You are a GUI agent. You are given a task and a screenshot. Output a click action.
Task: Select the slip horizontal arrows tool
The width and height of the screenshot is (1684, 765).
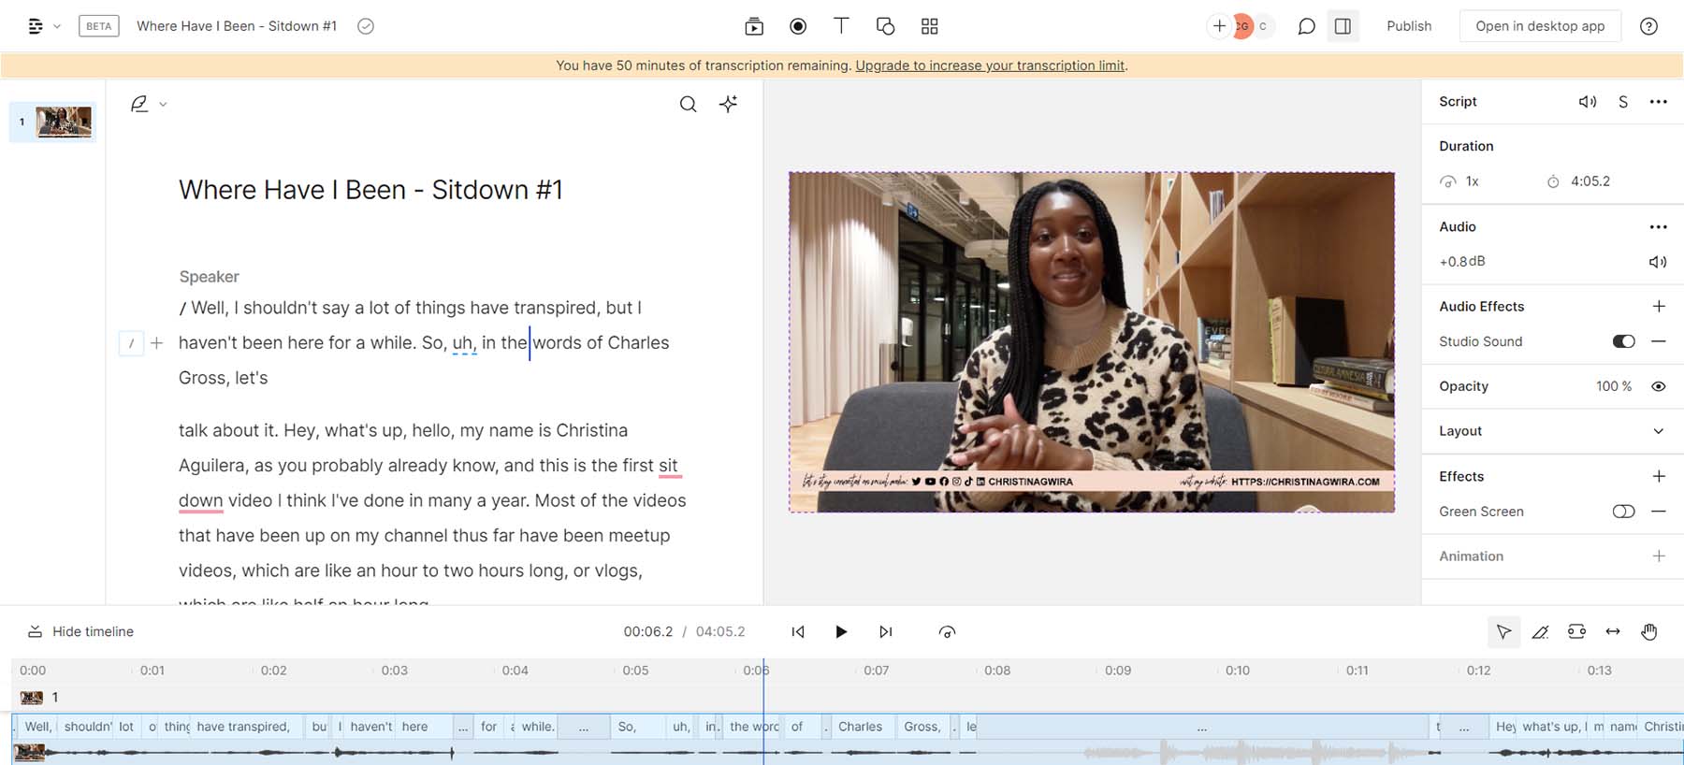(1613, 632)
